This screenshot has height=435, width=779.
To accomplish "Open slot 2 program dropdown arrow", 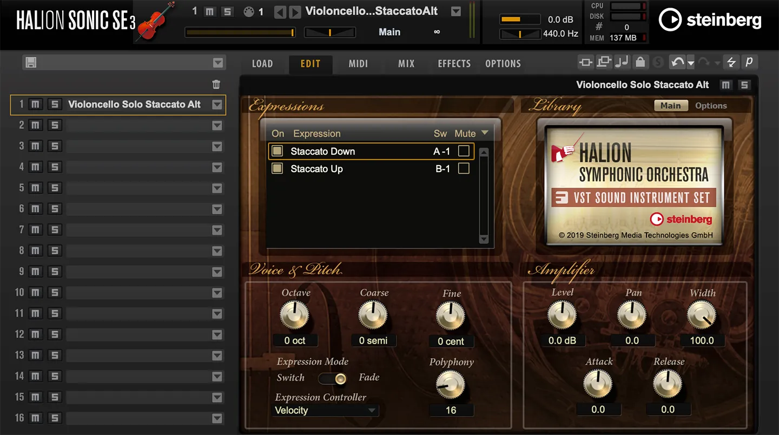I will tap(217, 126).
